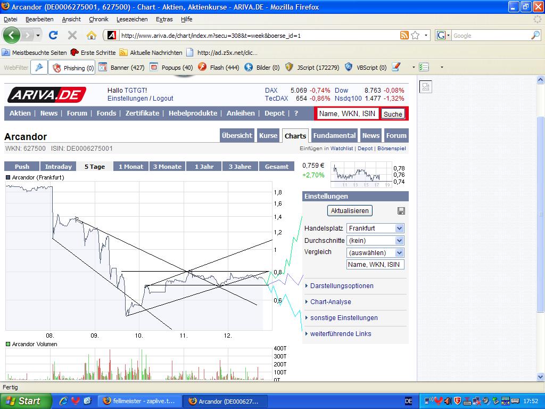Click the Phishing shield filter button
This screenshot has width=545, height=409.
pos(72,68)
